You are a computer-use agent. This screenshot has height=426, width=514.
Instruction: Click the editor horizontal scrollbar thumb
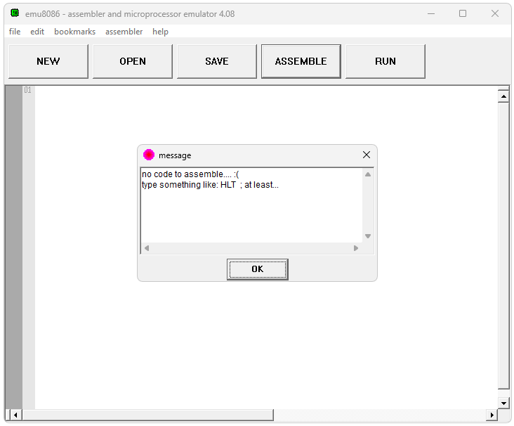(x=147, y=415)
